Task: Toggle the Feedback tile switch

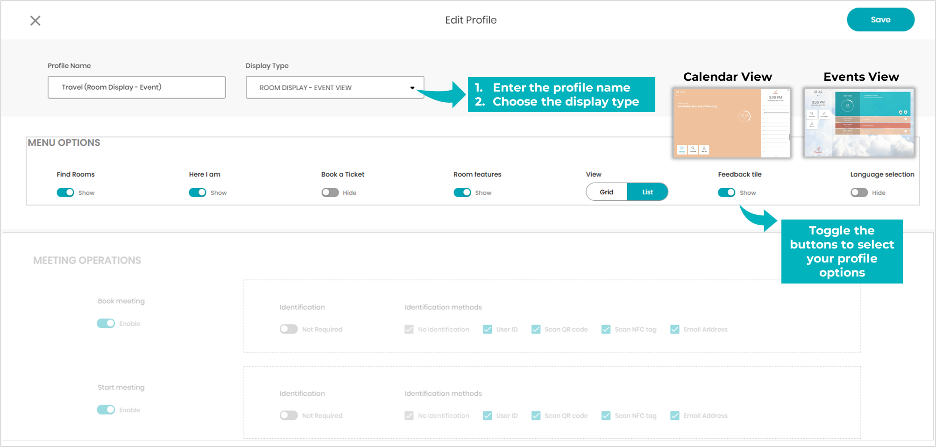Action: (x=727, y=192)
